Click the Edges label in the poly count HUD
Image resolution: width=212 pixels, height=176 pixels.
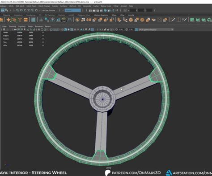pos(6,36)
